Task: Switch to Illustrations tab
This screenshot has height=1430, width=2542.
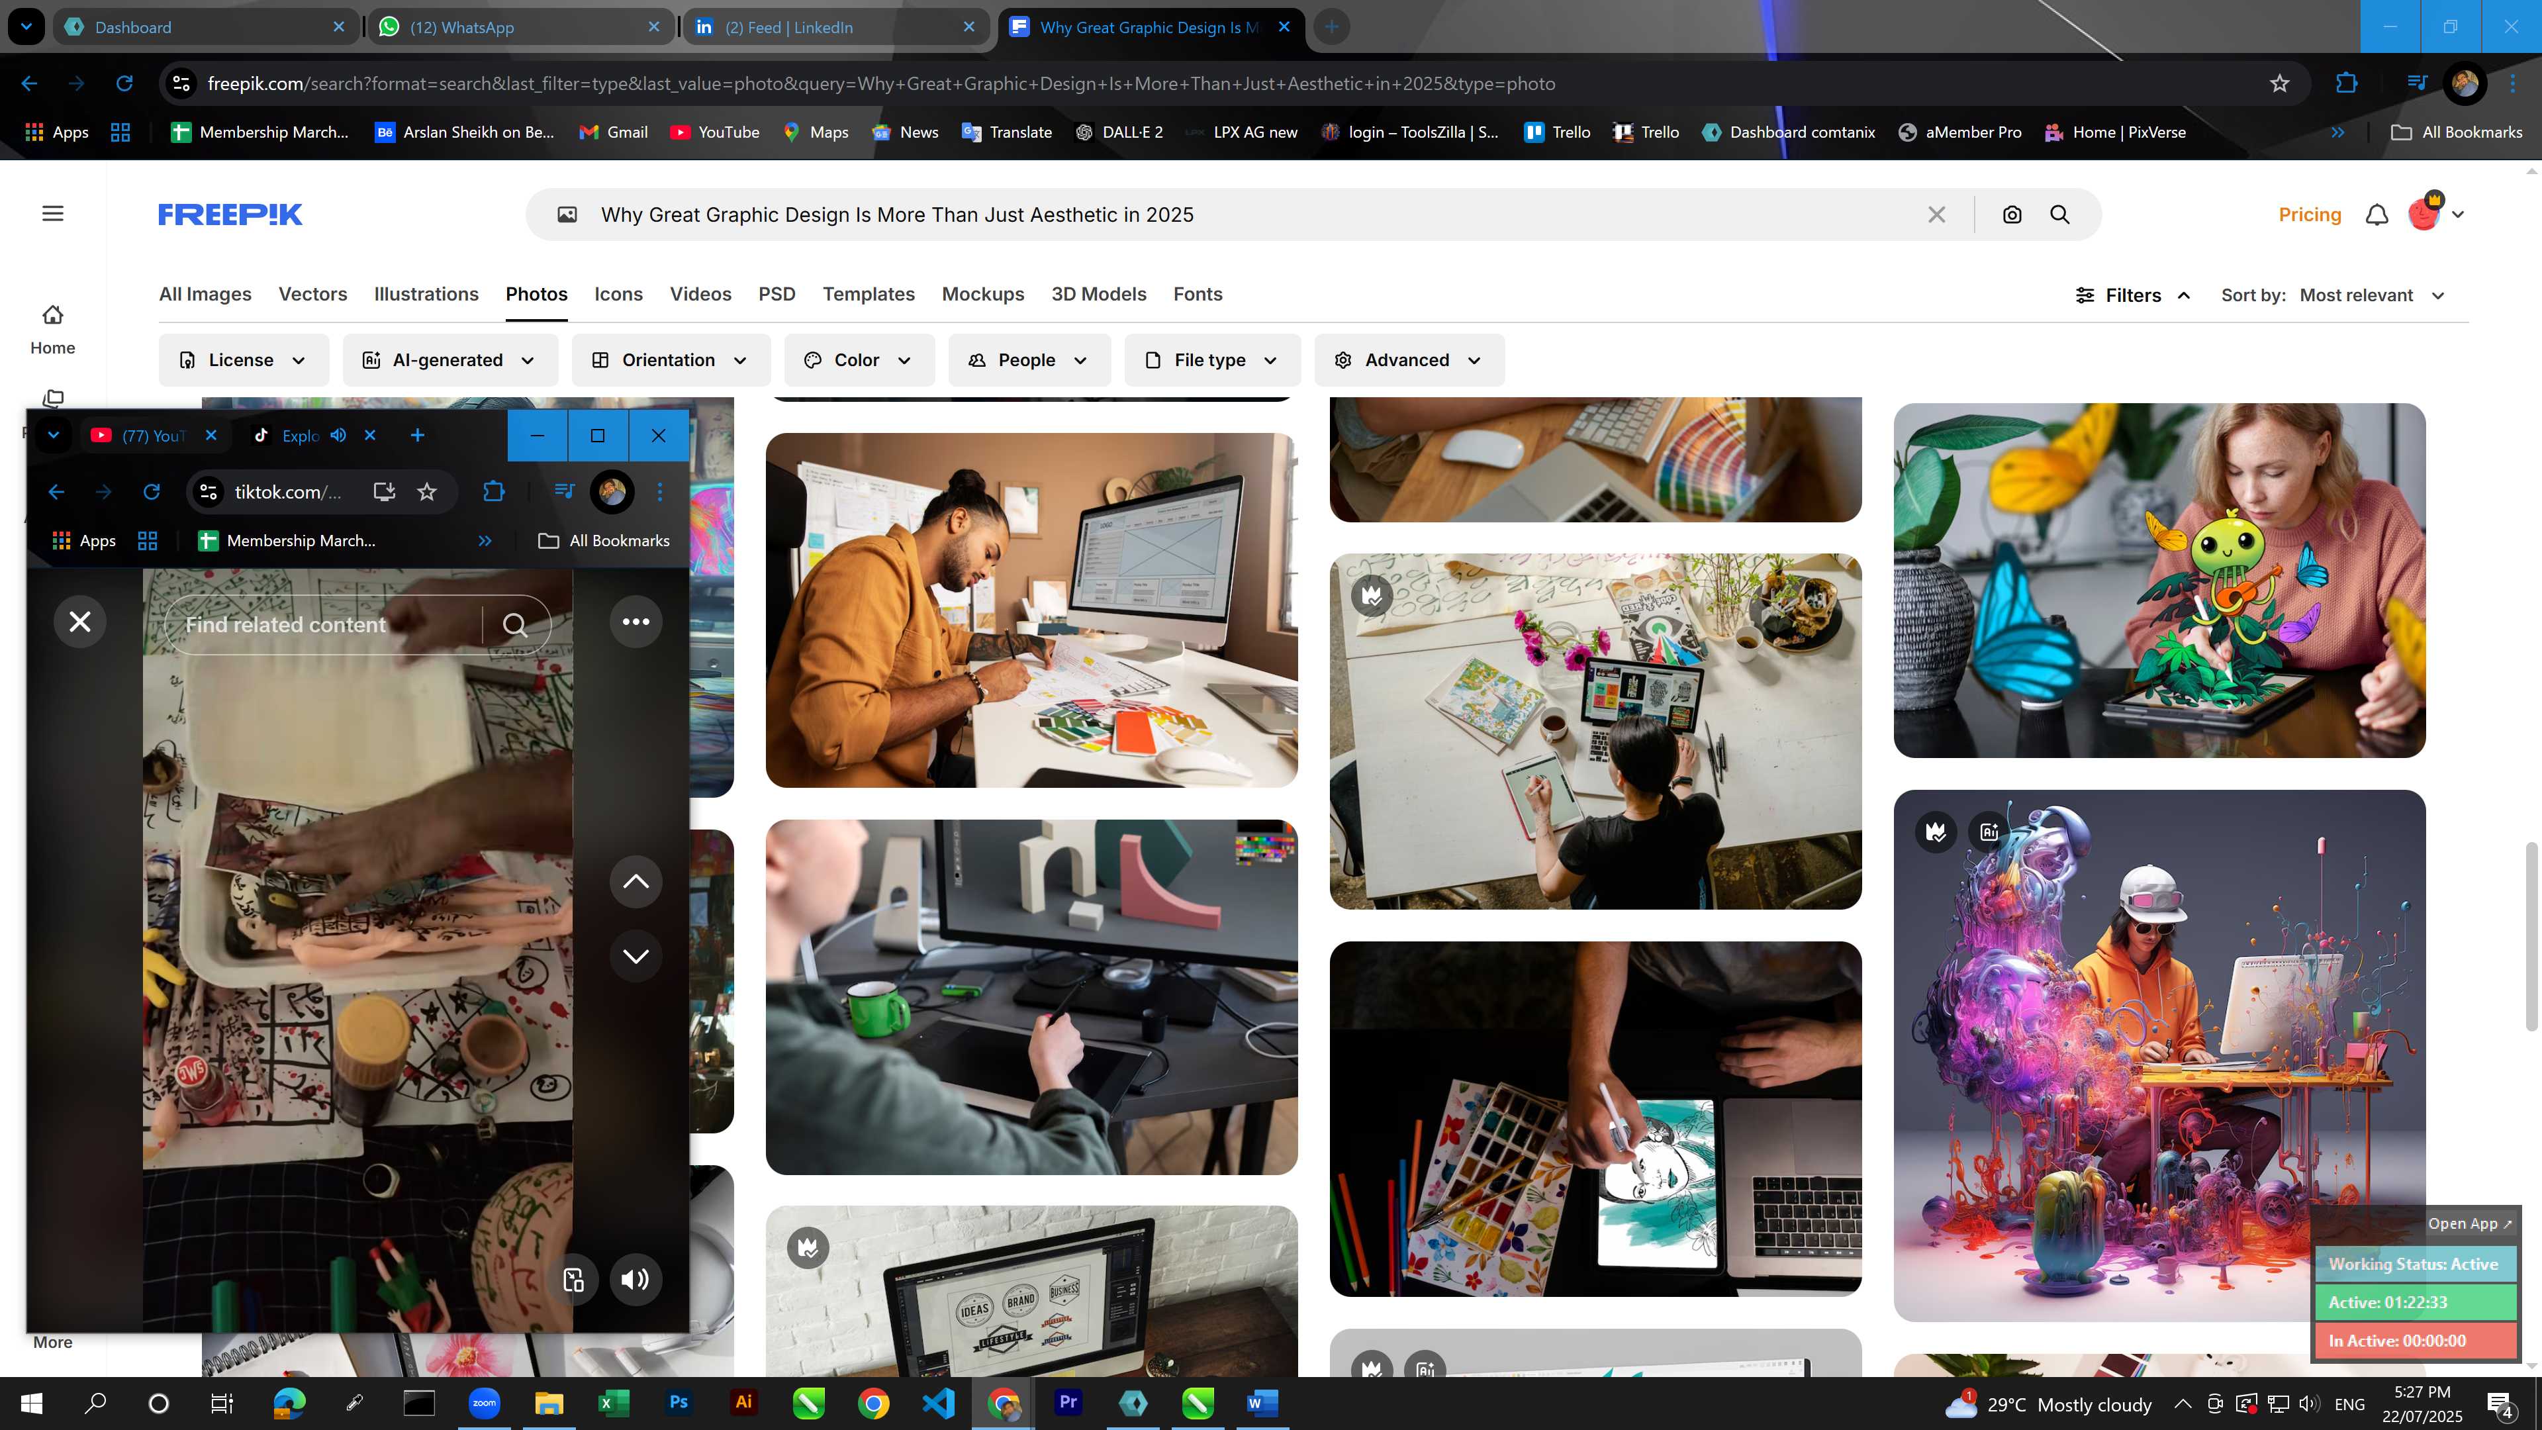Action: coord(426,294)
